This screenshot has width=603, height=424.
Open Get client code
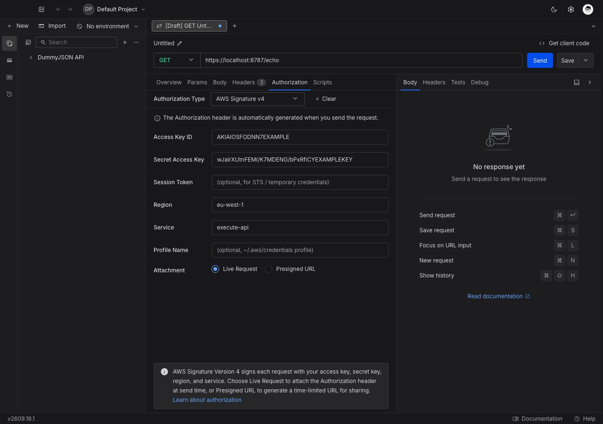[x=564, y=43]
